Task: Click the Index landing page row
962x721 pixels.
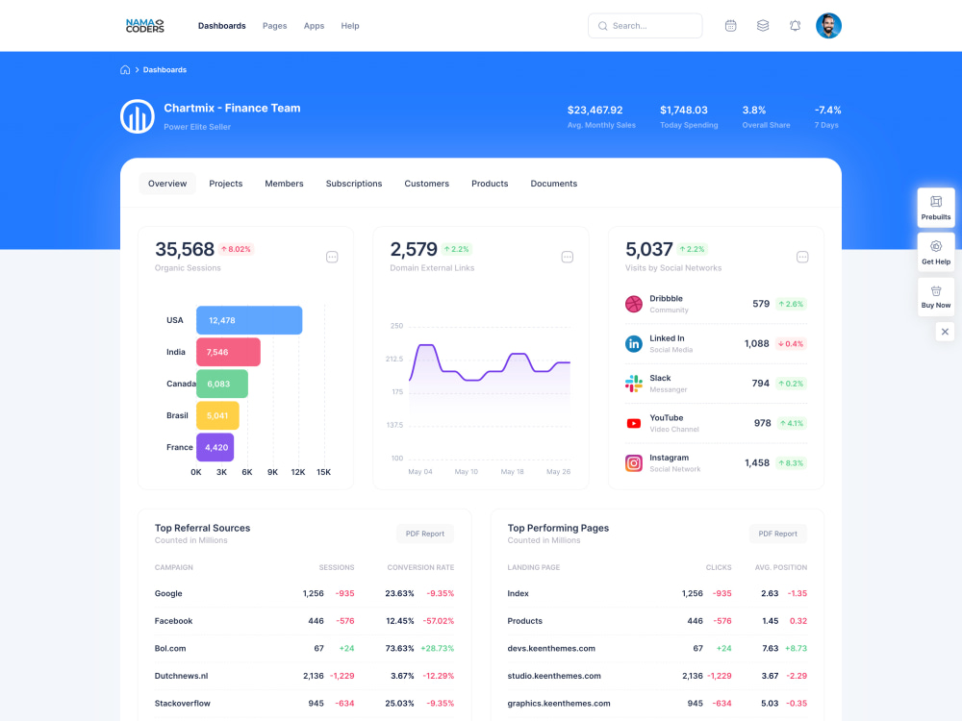Action: click(657, 593)
